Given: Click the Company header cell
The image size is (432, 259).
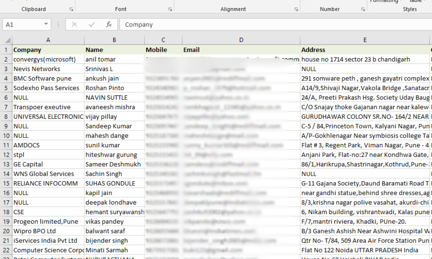Looking at the screenshot, I should point(48,50).
